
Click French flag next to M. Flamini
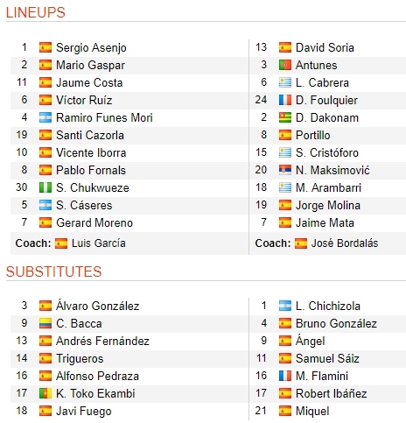click(285, 376)
